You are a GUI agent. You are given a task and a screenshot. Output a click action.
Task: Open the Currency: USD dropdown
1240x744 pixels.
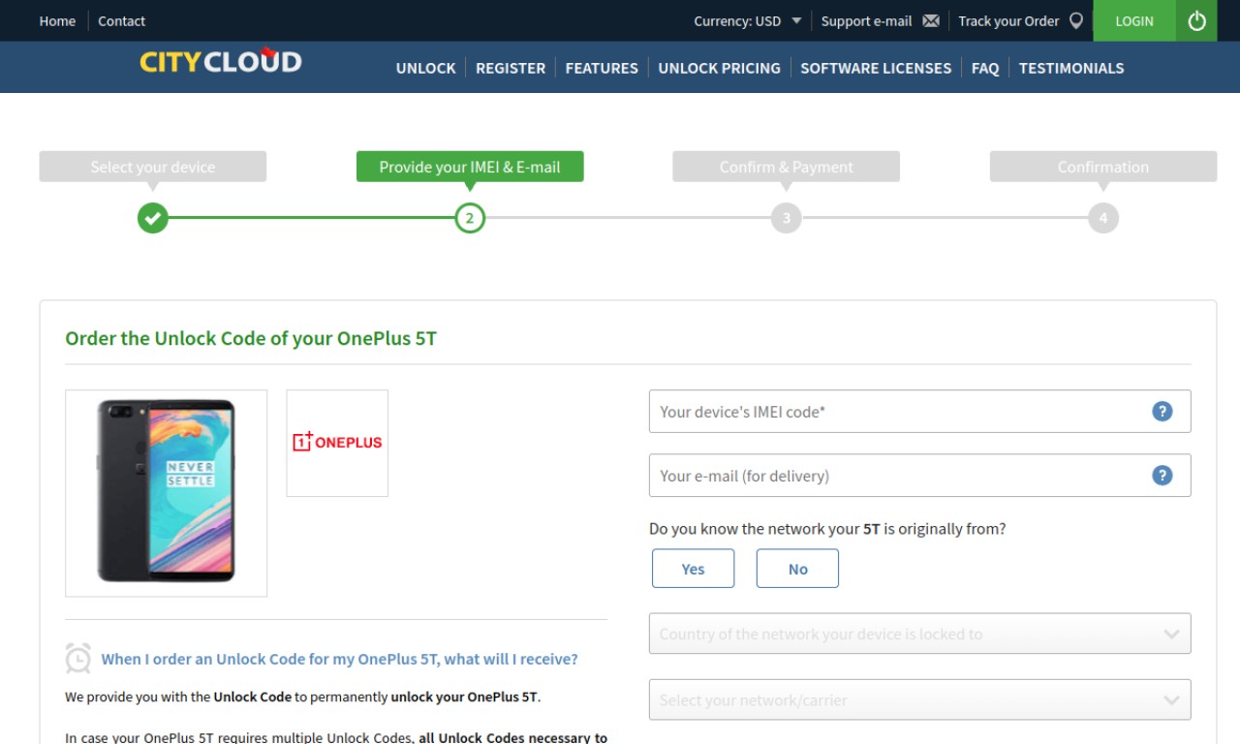click(748, 20)
